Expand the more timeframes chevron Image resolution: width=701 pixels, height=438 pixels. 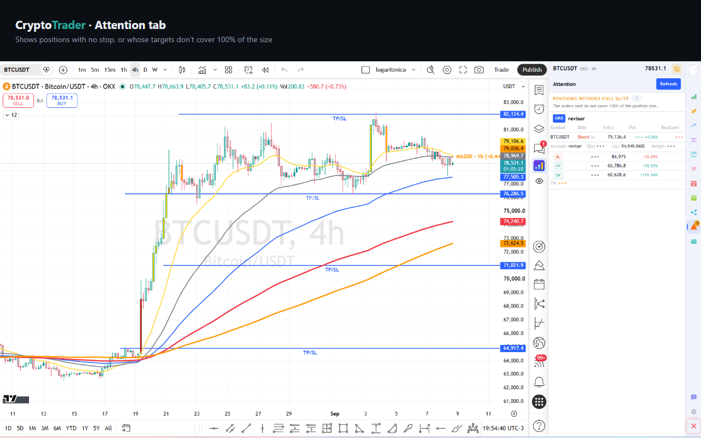coord(165,70)
